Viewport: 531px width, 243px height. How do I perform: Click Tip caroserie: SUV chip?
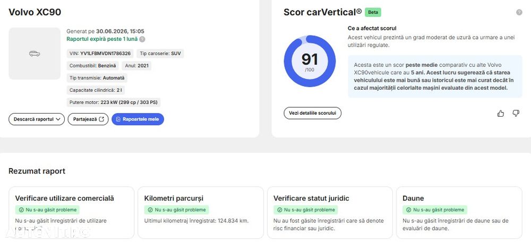click(160, 54)
